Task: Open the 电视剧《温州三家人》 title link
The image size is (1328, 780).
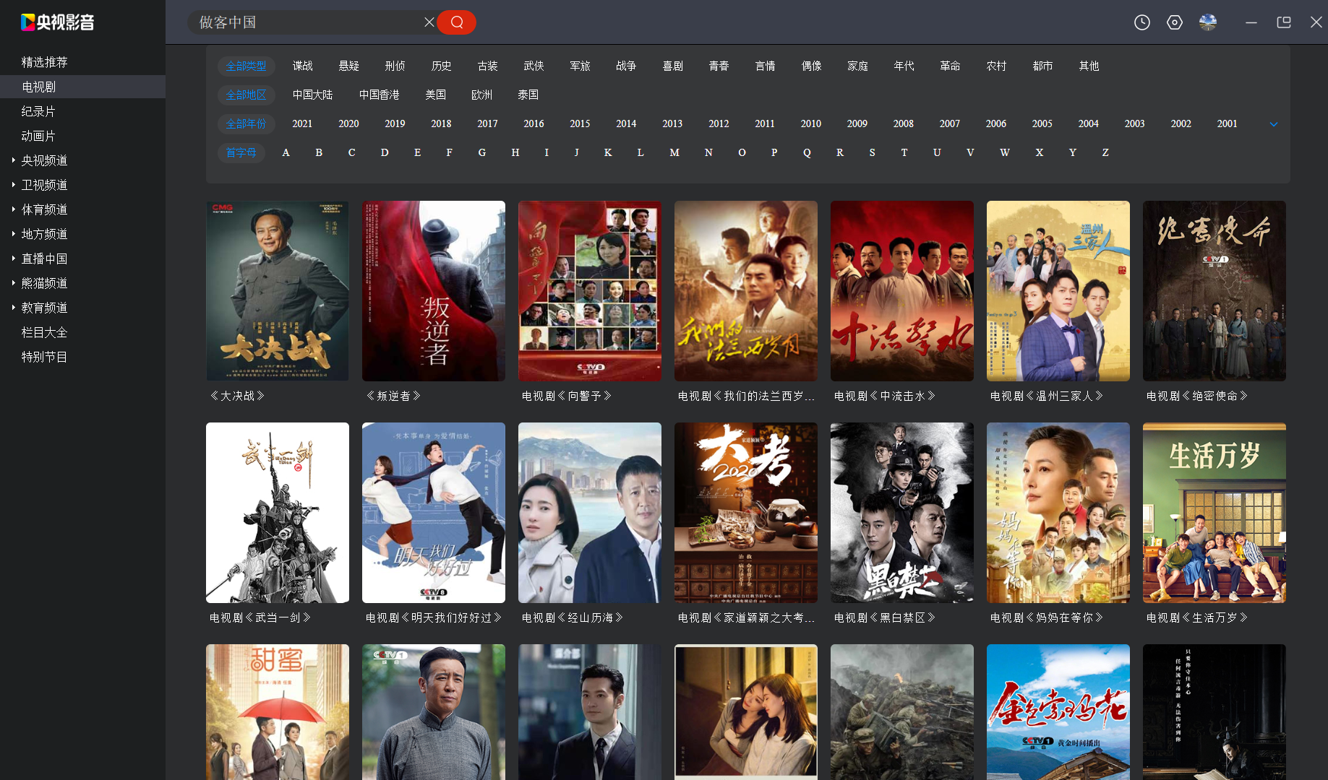Action: point(1046,396)
